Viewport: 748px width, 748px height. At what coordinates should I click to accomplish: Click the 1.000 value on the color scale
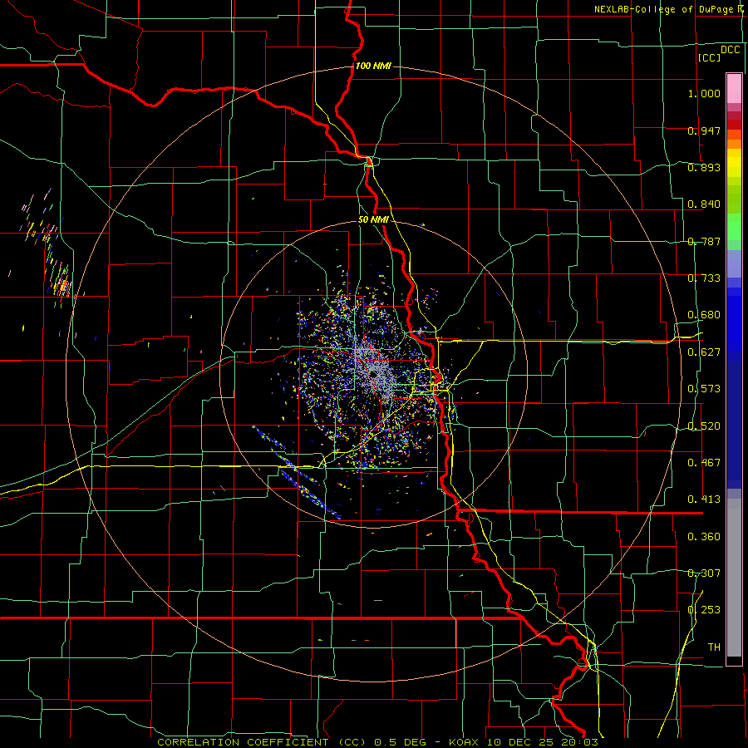(x=704, y=93)
